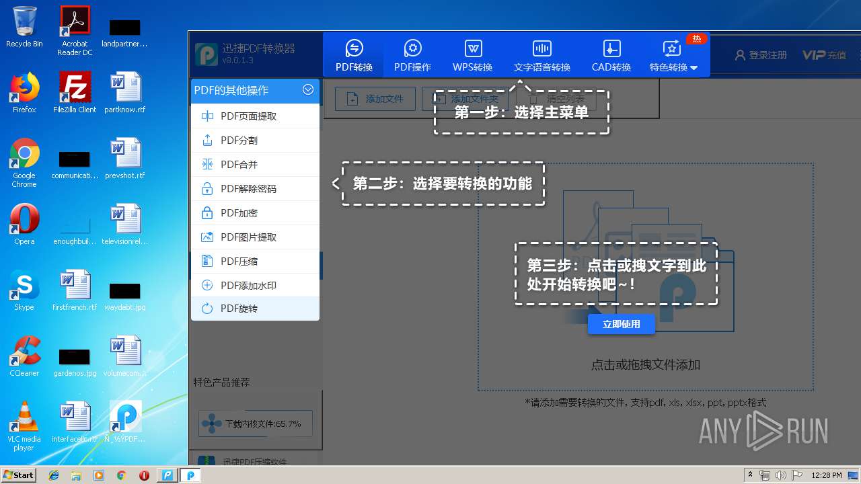861x484 pixels.
Task: Open Windows Explorer folder from the taskbar
Action: click(x=76, y=475)
